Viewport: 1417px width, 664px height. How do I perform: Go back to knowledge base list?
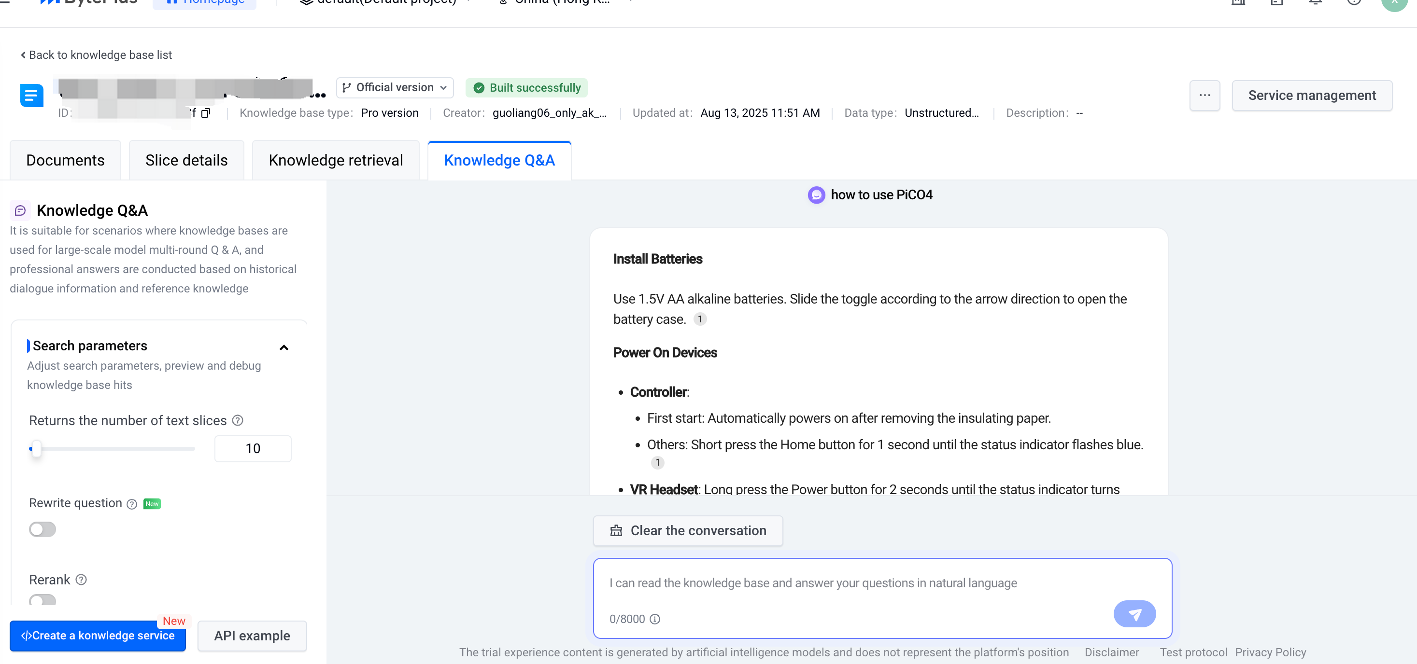pos(96,55)
